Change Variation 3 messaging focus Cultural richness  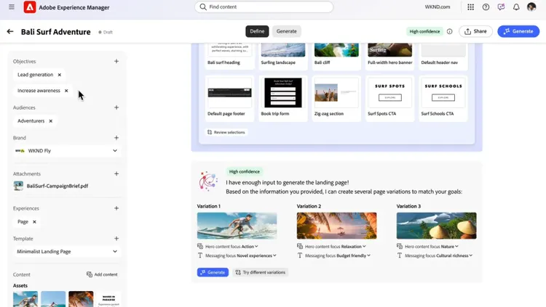[456, 255]
